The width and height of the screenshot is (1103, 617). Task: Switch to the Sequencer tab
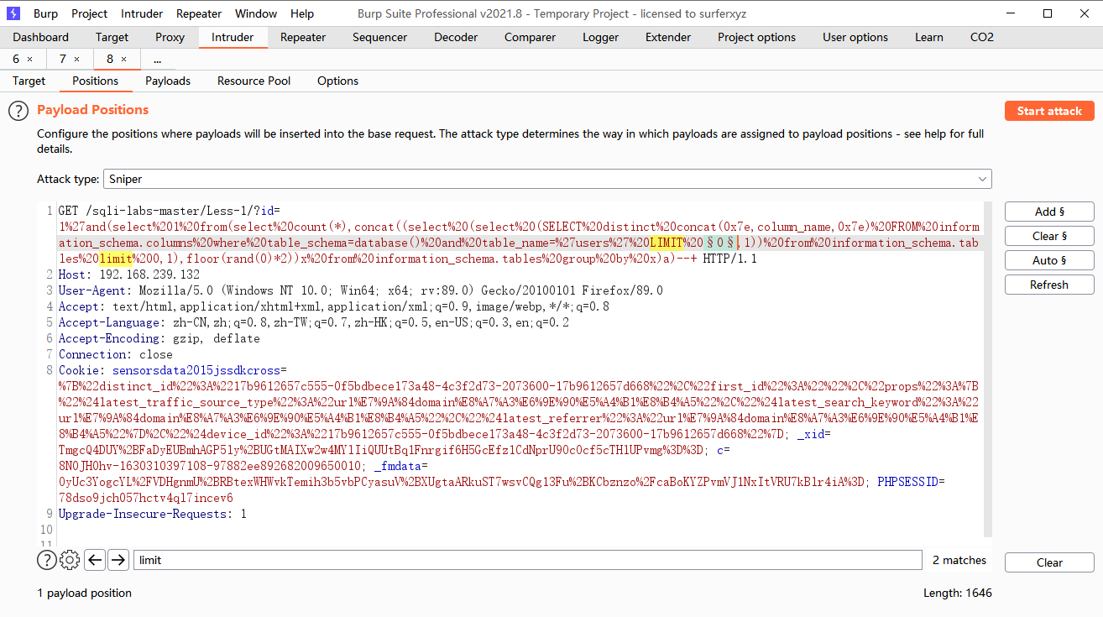point(379,37)
